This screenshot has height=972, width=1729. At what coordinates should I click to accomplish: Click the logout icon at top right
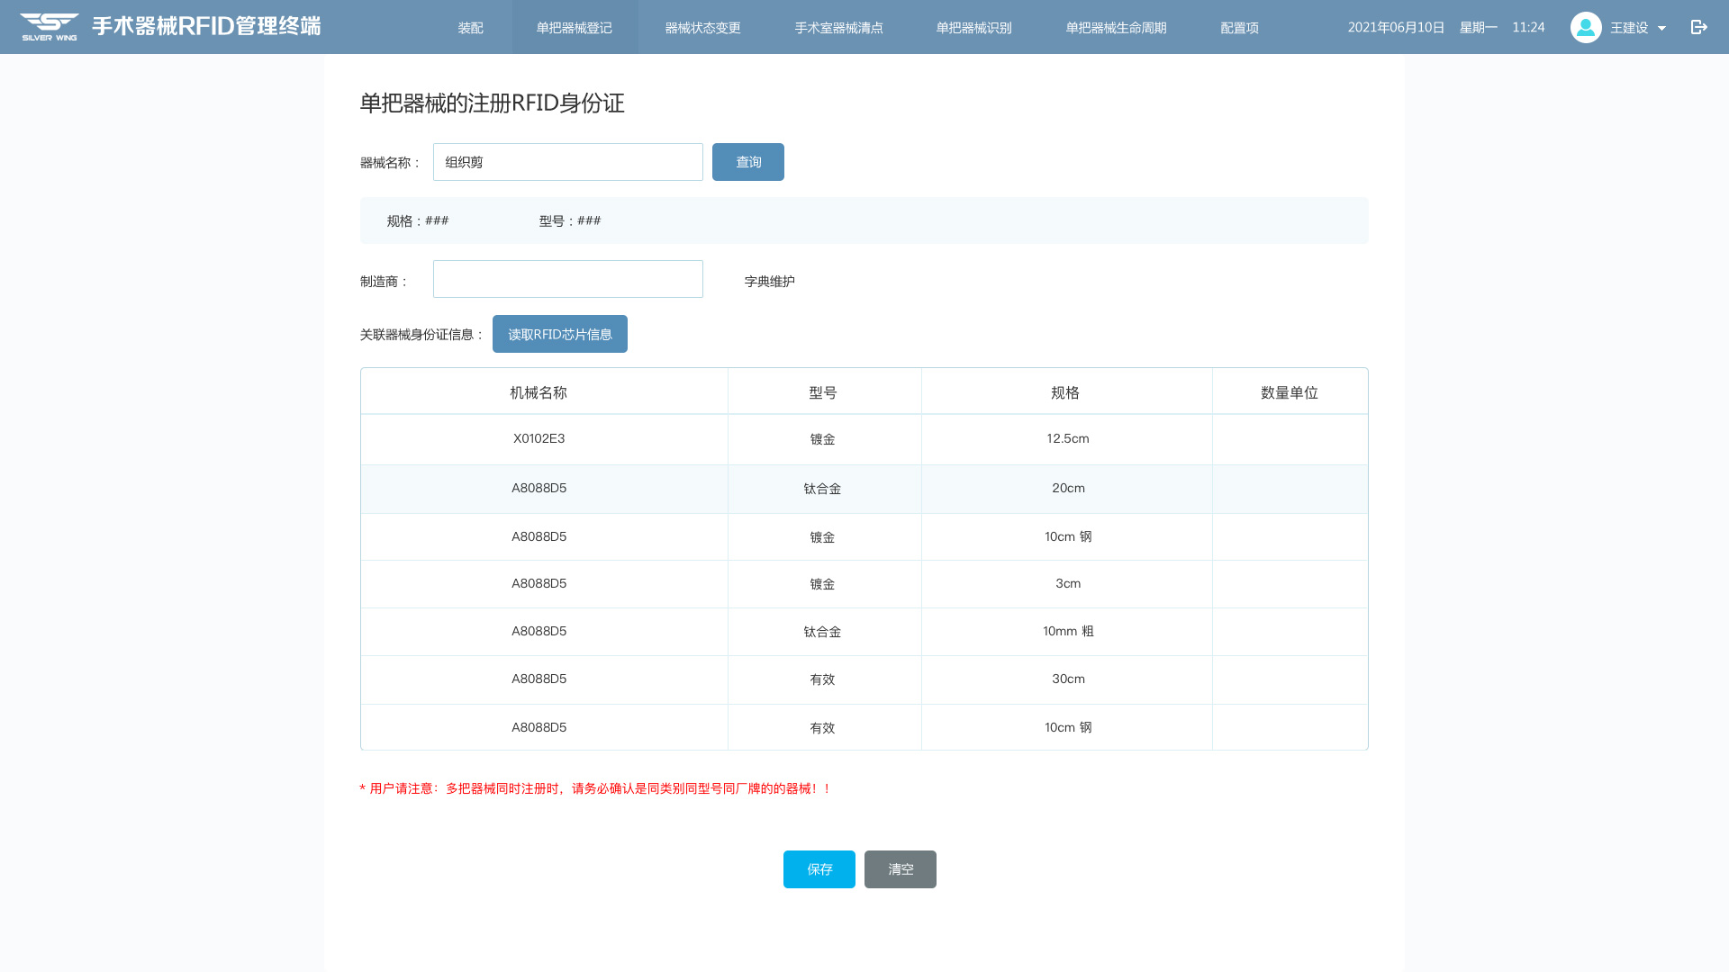[x=1698, y=27]
